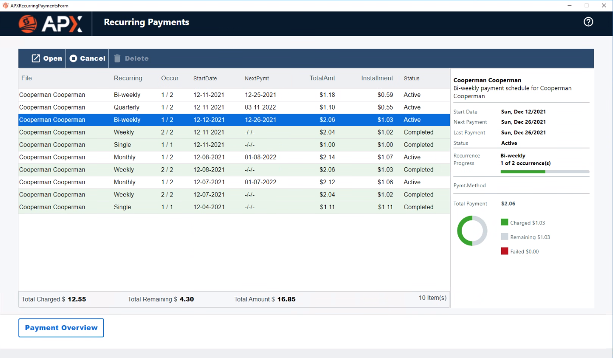Sort by the File column header
This screenshot has width=613, height=358.
(x=27, y=78)
